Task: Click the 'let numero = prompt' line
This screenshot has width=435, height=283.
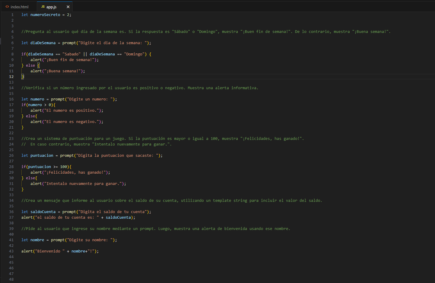Action: tap(69, 99)
